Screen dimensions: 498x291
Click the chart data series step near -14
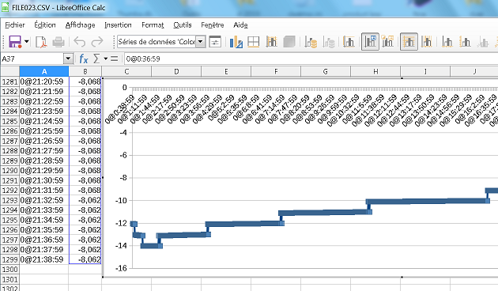(152, 246)
